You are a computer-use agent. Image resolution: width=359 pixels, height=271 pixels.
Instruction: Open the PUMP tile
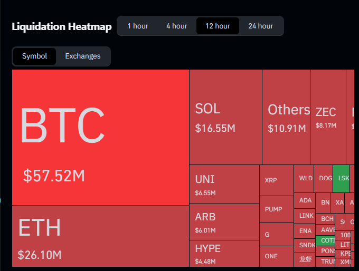coord(277,209)
